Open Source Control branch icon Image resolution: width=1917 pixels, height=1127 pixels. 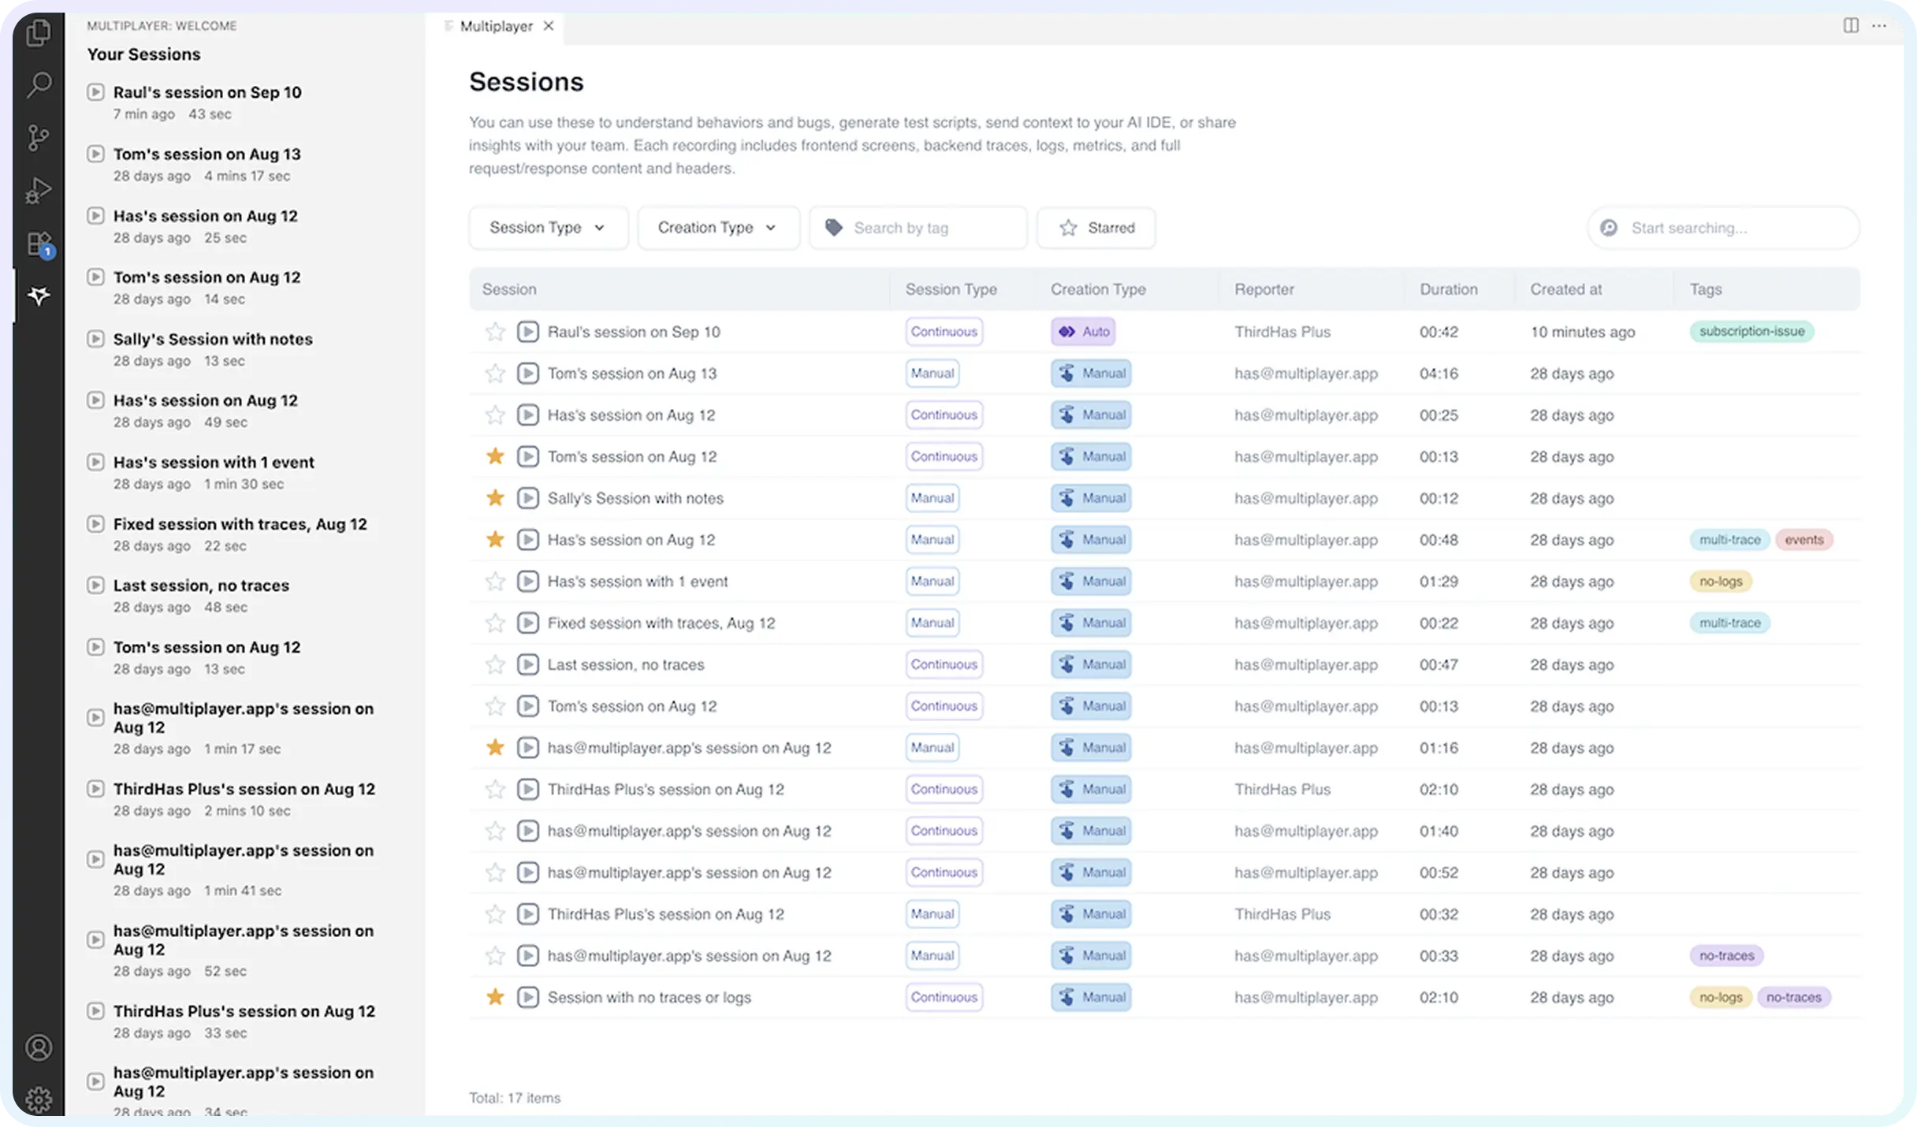pyautogui.click(x=38, y=138)
